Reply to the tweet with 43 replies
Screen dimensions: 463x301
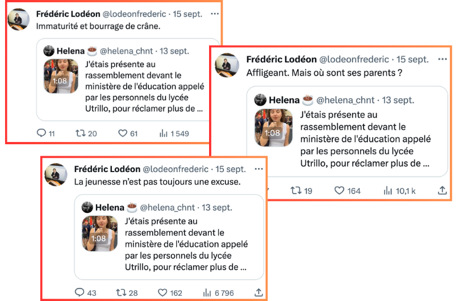(x=80, y=293)
